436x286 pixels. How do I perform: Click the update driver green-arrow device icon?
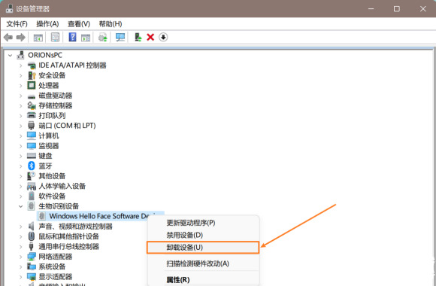tap(138, 37)
